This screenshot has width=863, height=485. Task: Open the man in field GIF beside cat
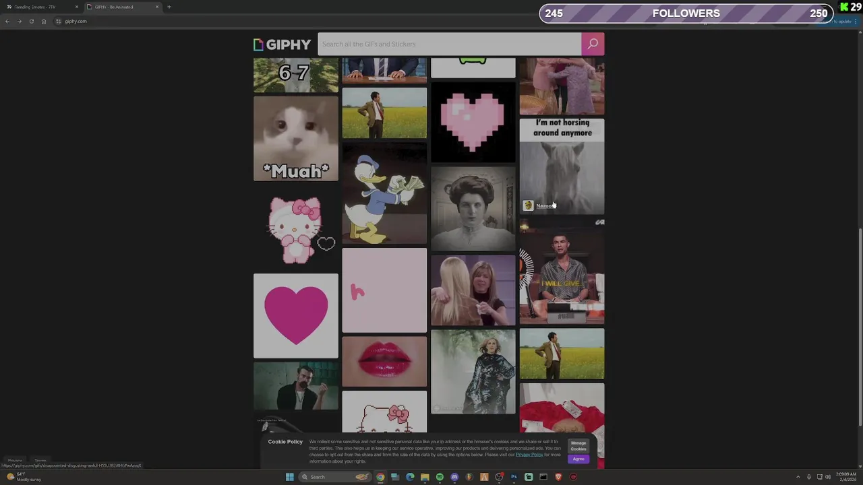(x=384, y=113)
